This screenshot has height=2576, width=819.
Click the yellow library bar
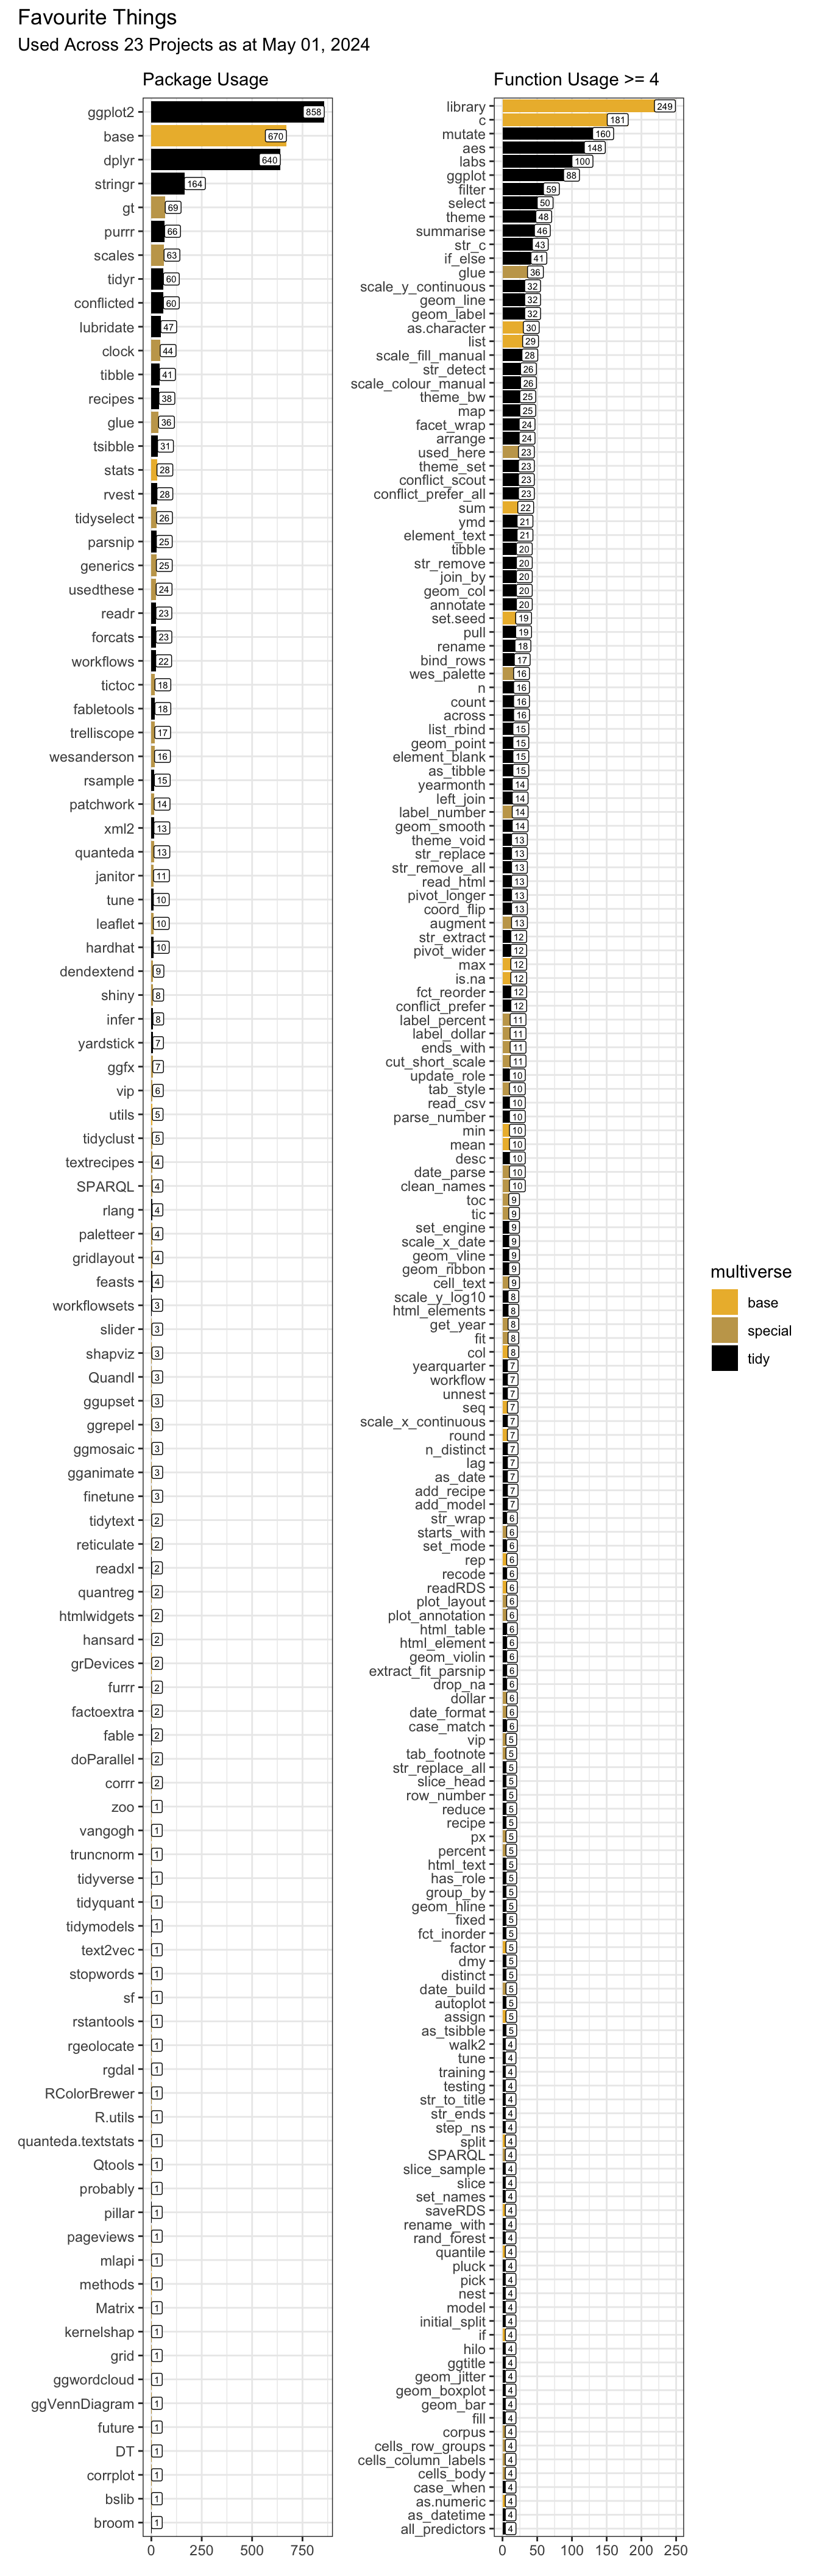click(x=589, y=106)
